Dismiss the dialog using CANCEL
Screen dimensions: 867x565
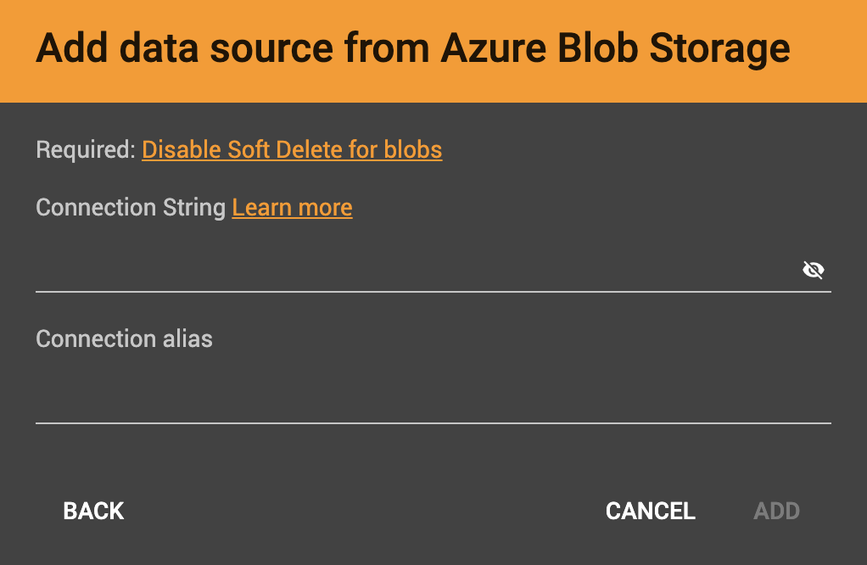click(x=650, y=511)
